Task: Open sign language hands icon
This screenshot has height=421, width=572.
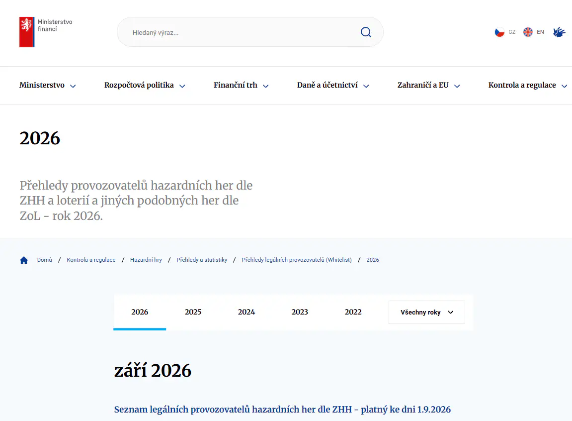Action: (559, 32)
